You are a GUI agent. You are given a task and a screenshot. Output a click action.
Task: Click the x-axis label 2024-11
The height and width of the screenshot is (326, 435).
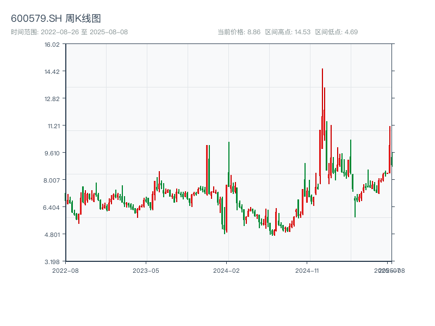coord(307,271)
